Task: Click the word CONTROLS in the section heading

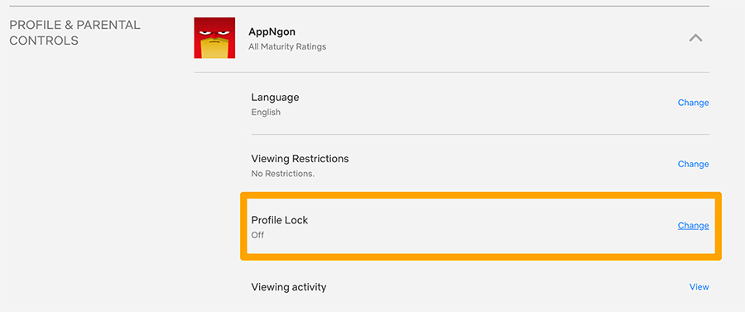Action: click(44, 41)
